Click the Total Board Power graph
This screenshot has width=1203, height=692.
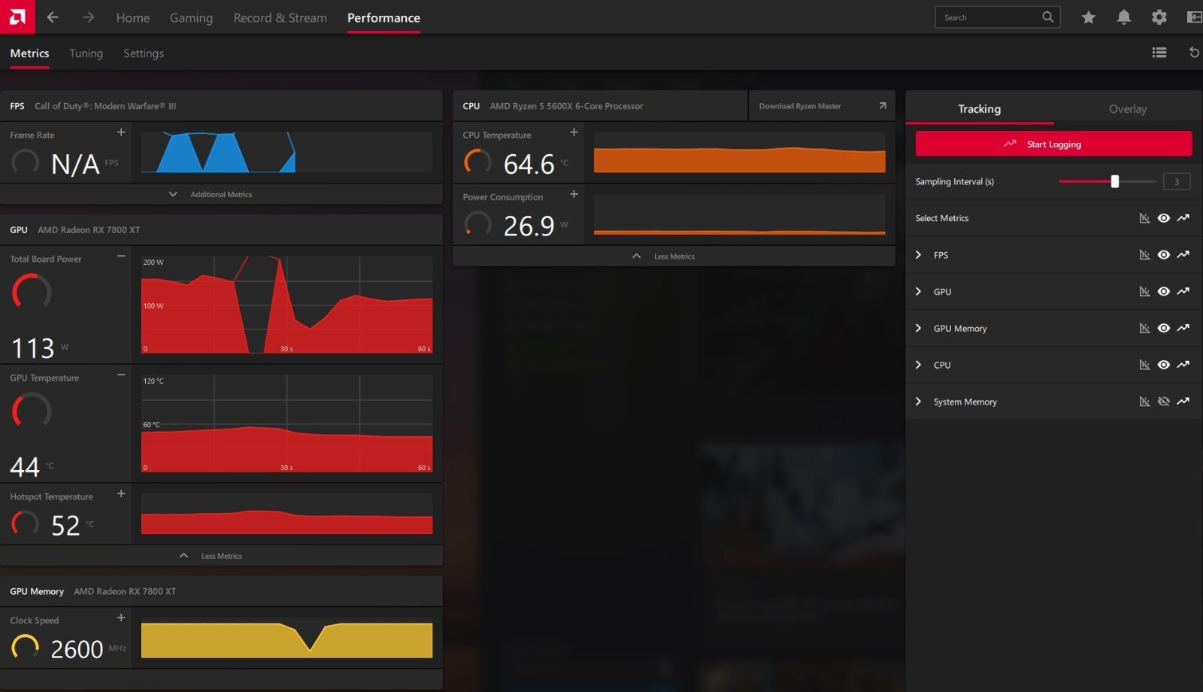point(286,305)
